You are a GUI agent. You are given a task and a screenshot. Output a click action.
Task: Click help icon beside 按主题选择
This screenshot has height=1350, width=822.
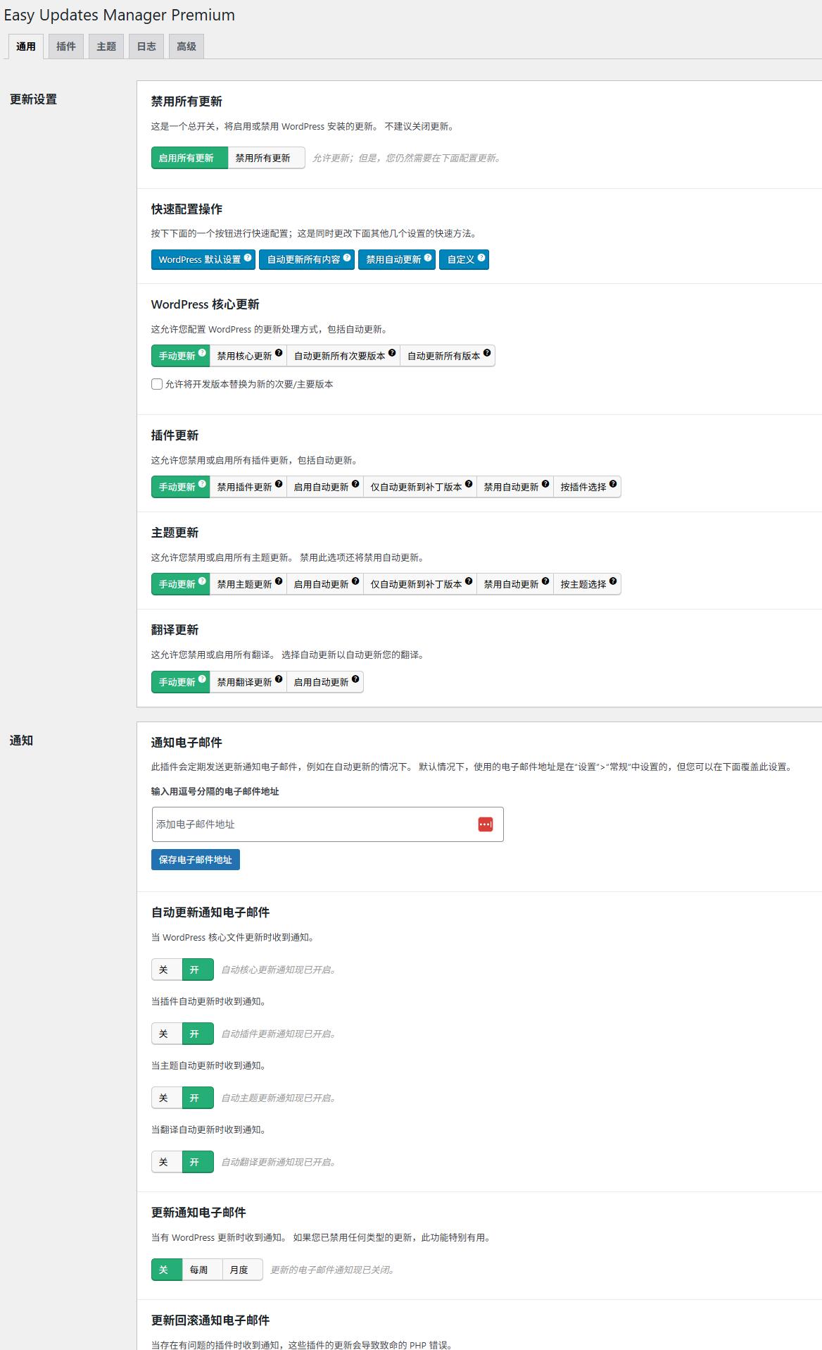pos(613,581)
